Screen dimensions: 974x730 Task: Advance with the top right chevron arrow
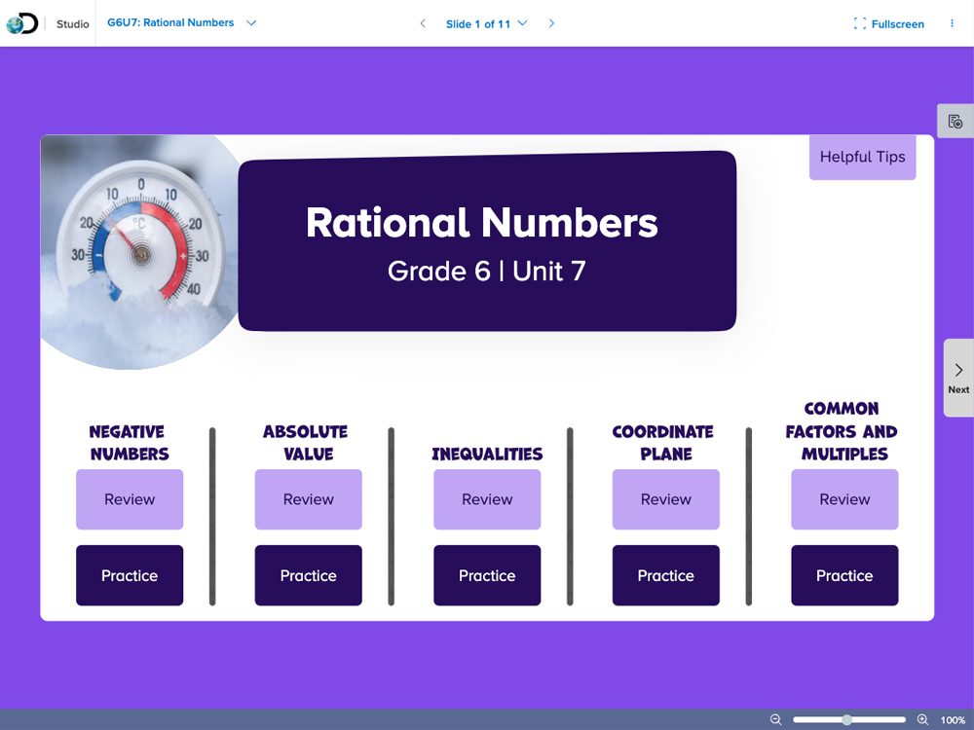click(551, 23)
